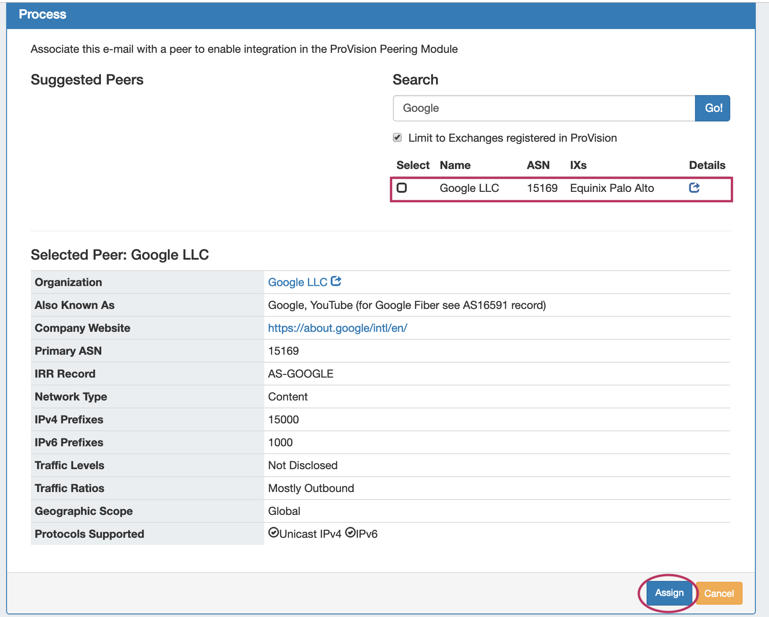This screenshot has height=617, width=769.
Task: Open details icon for Google LLC row
Action: click(x=694, y=188)
